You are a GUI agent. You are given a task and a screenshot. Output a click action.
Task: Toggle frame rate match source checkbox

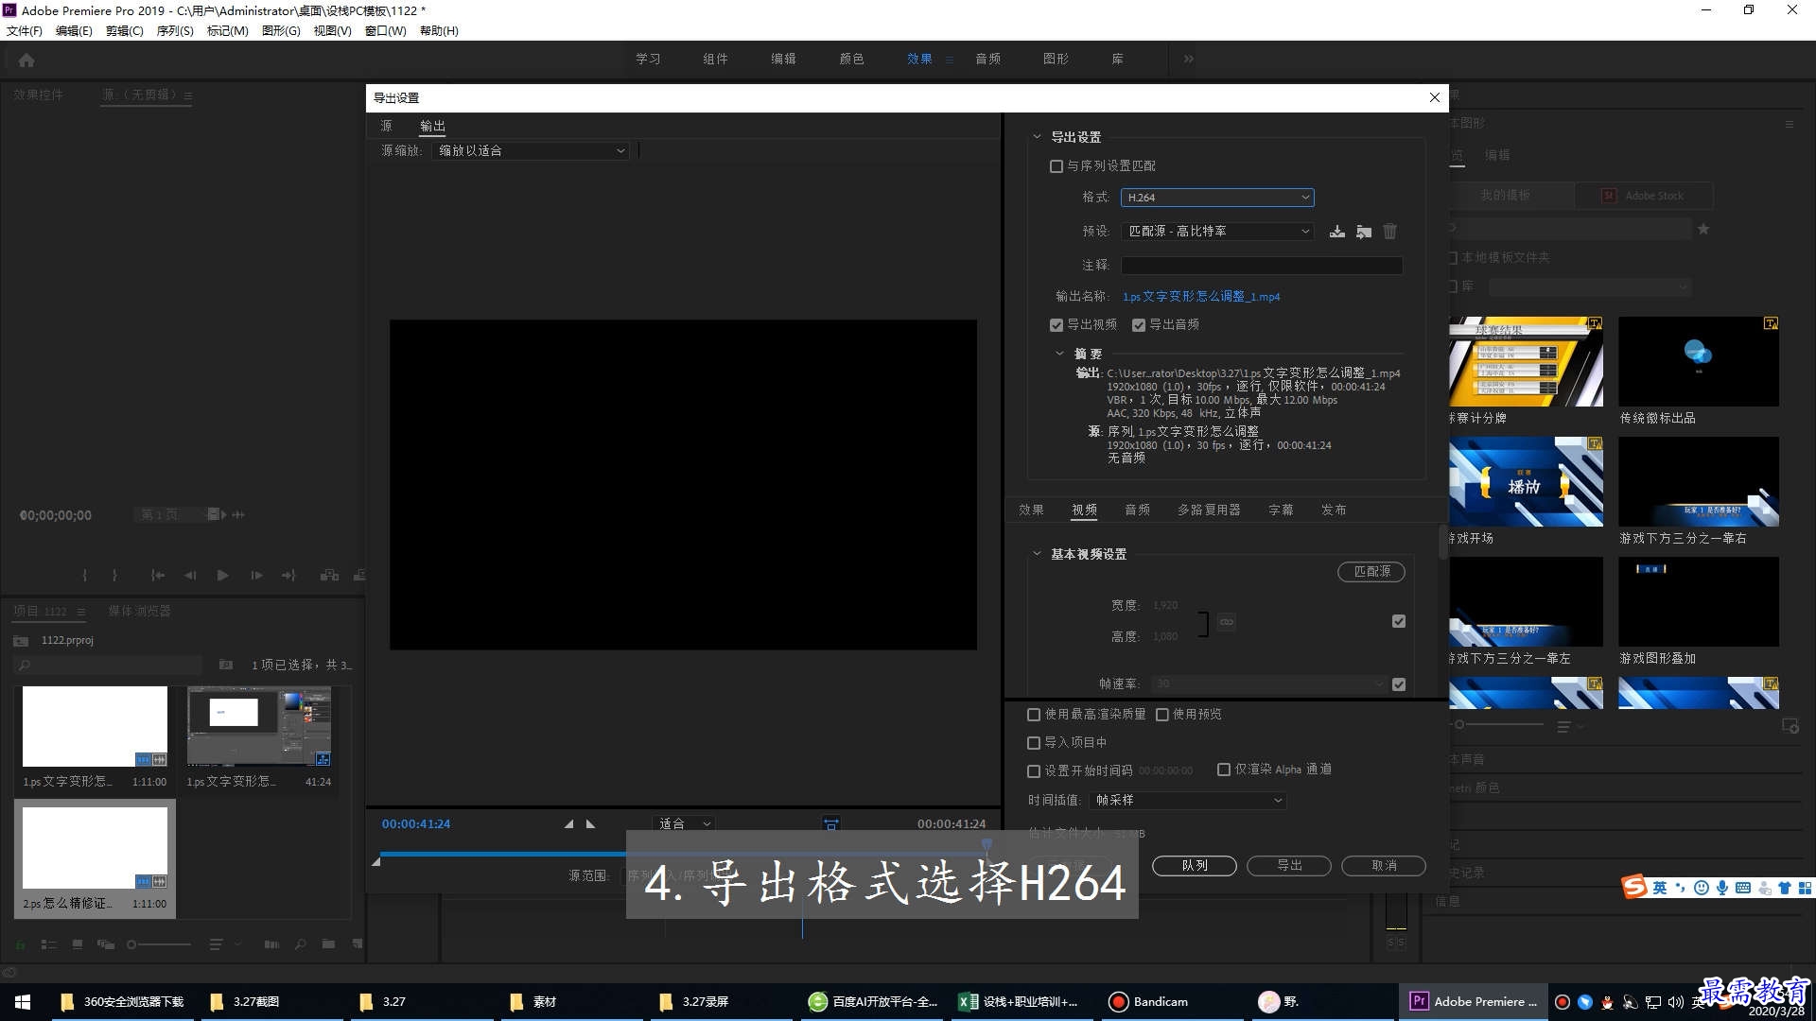[1399, 684]
